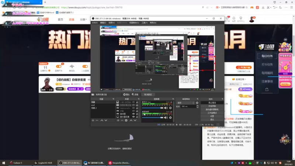Move the source down in Sources list

(135, 120)
